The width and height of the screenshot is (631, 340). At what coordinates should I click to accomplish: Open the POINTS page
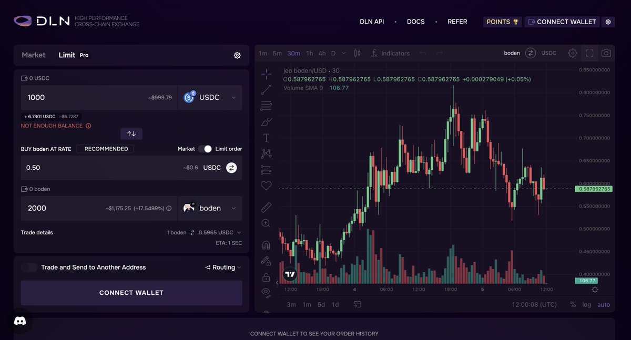(503, 22)
